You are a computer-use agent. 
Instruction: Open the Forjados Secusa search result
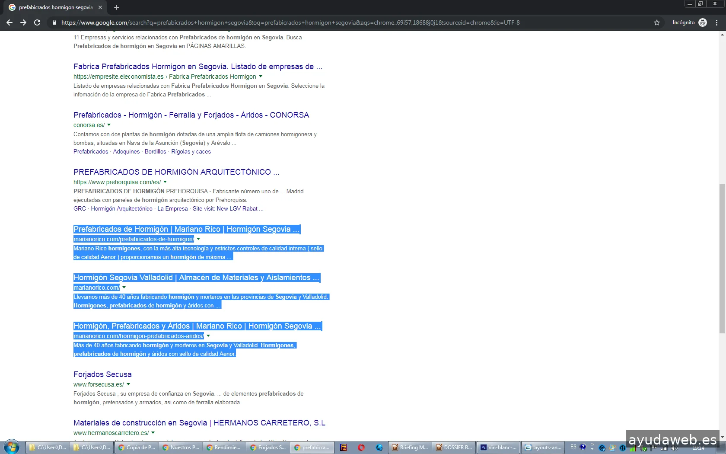coord(102,374)
